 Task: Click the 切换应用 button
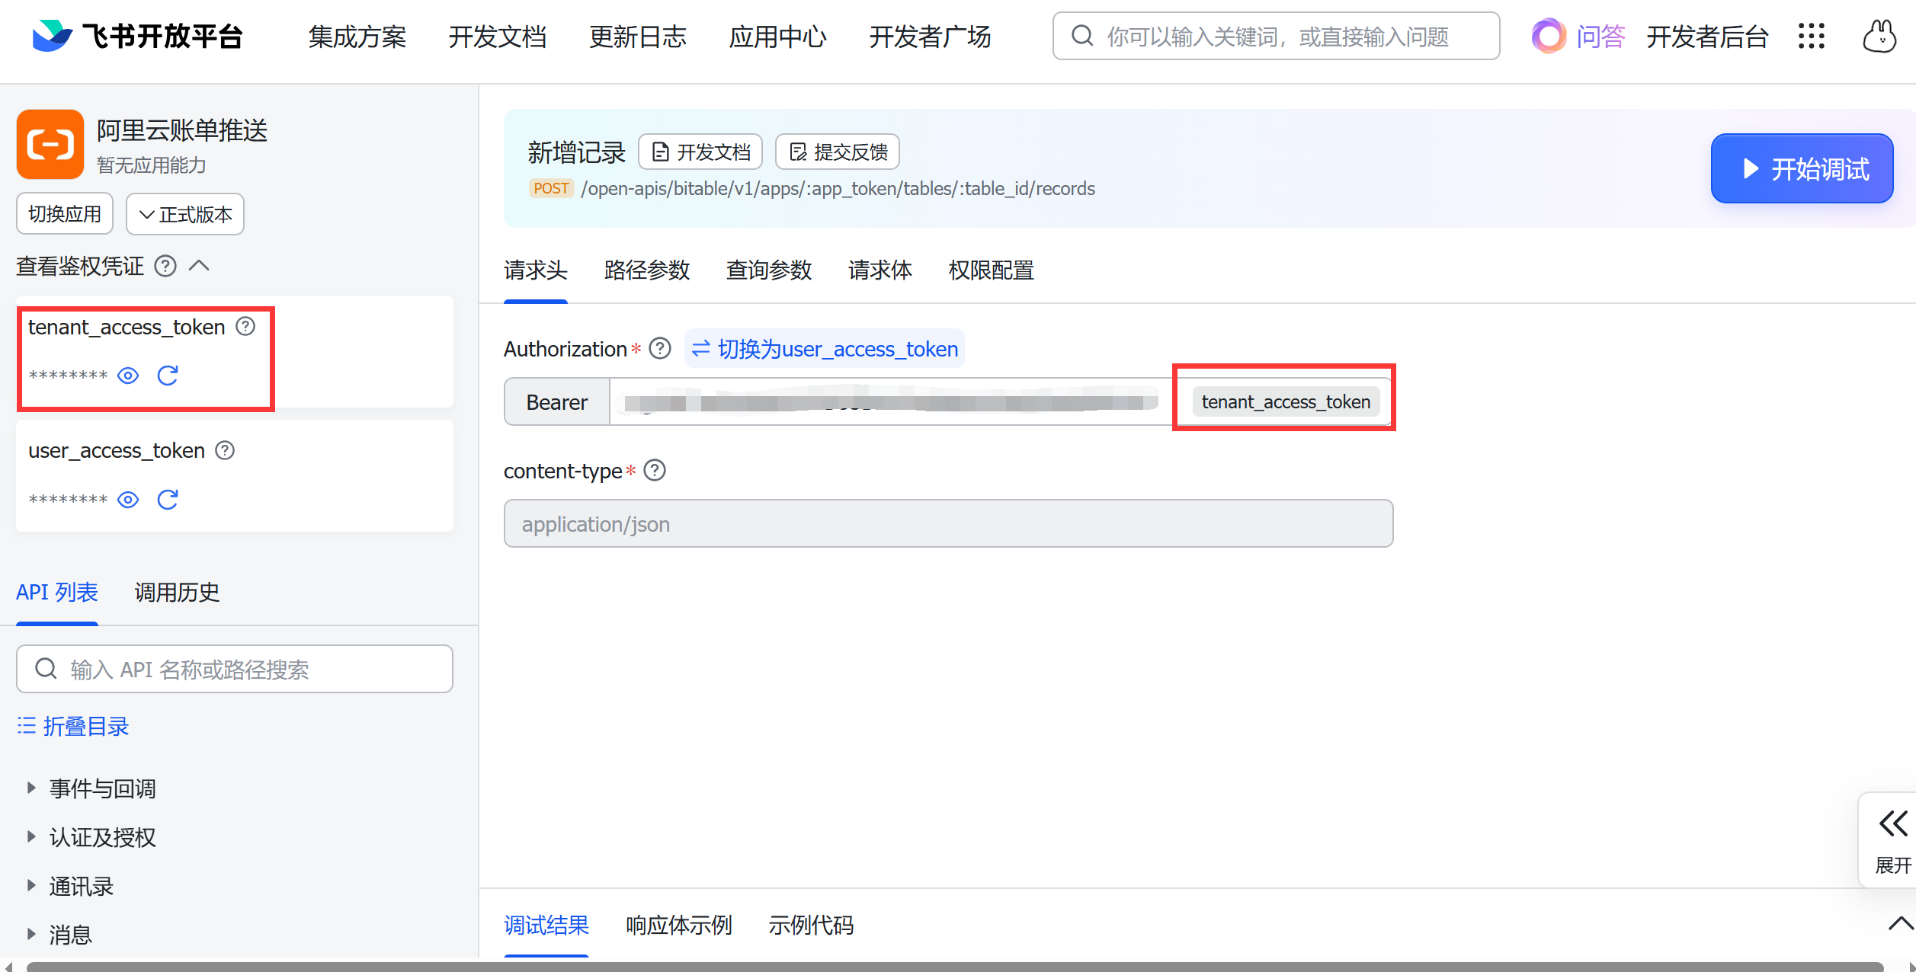pos(65,215)
